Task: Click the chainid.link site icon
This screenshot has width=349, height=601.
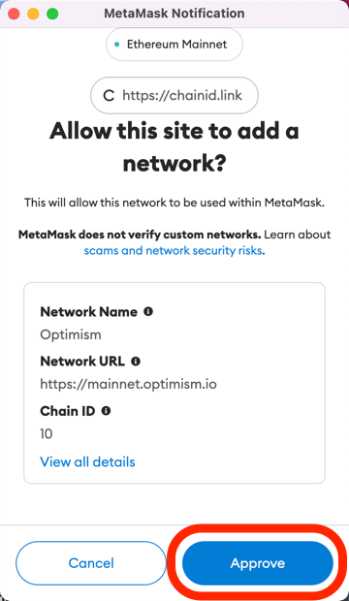Action: (109, 95)
